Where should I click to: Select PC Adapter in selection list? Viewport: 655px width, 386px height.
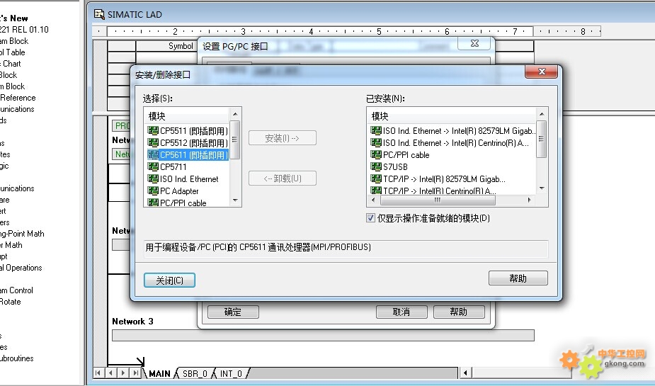tap(173, 191)
